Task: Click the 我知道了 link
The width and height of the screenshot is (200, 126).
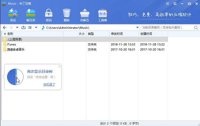Action: (49, 84)
